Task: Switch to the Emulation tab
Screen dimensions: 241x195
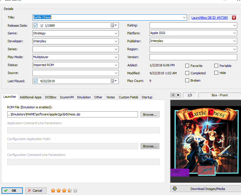Action: tap(84, 97)
